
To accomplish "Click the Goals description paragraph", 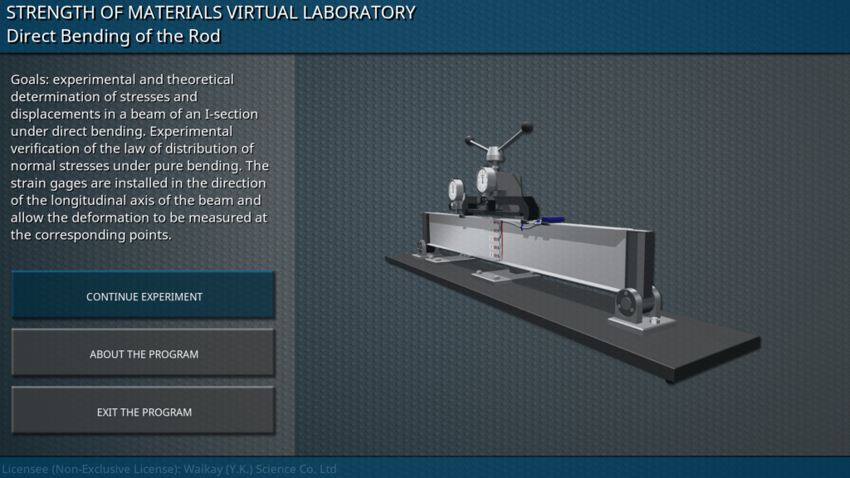I will coord(139,157).
